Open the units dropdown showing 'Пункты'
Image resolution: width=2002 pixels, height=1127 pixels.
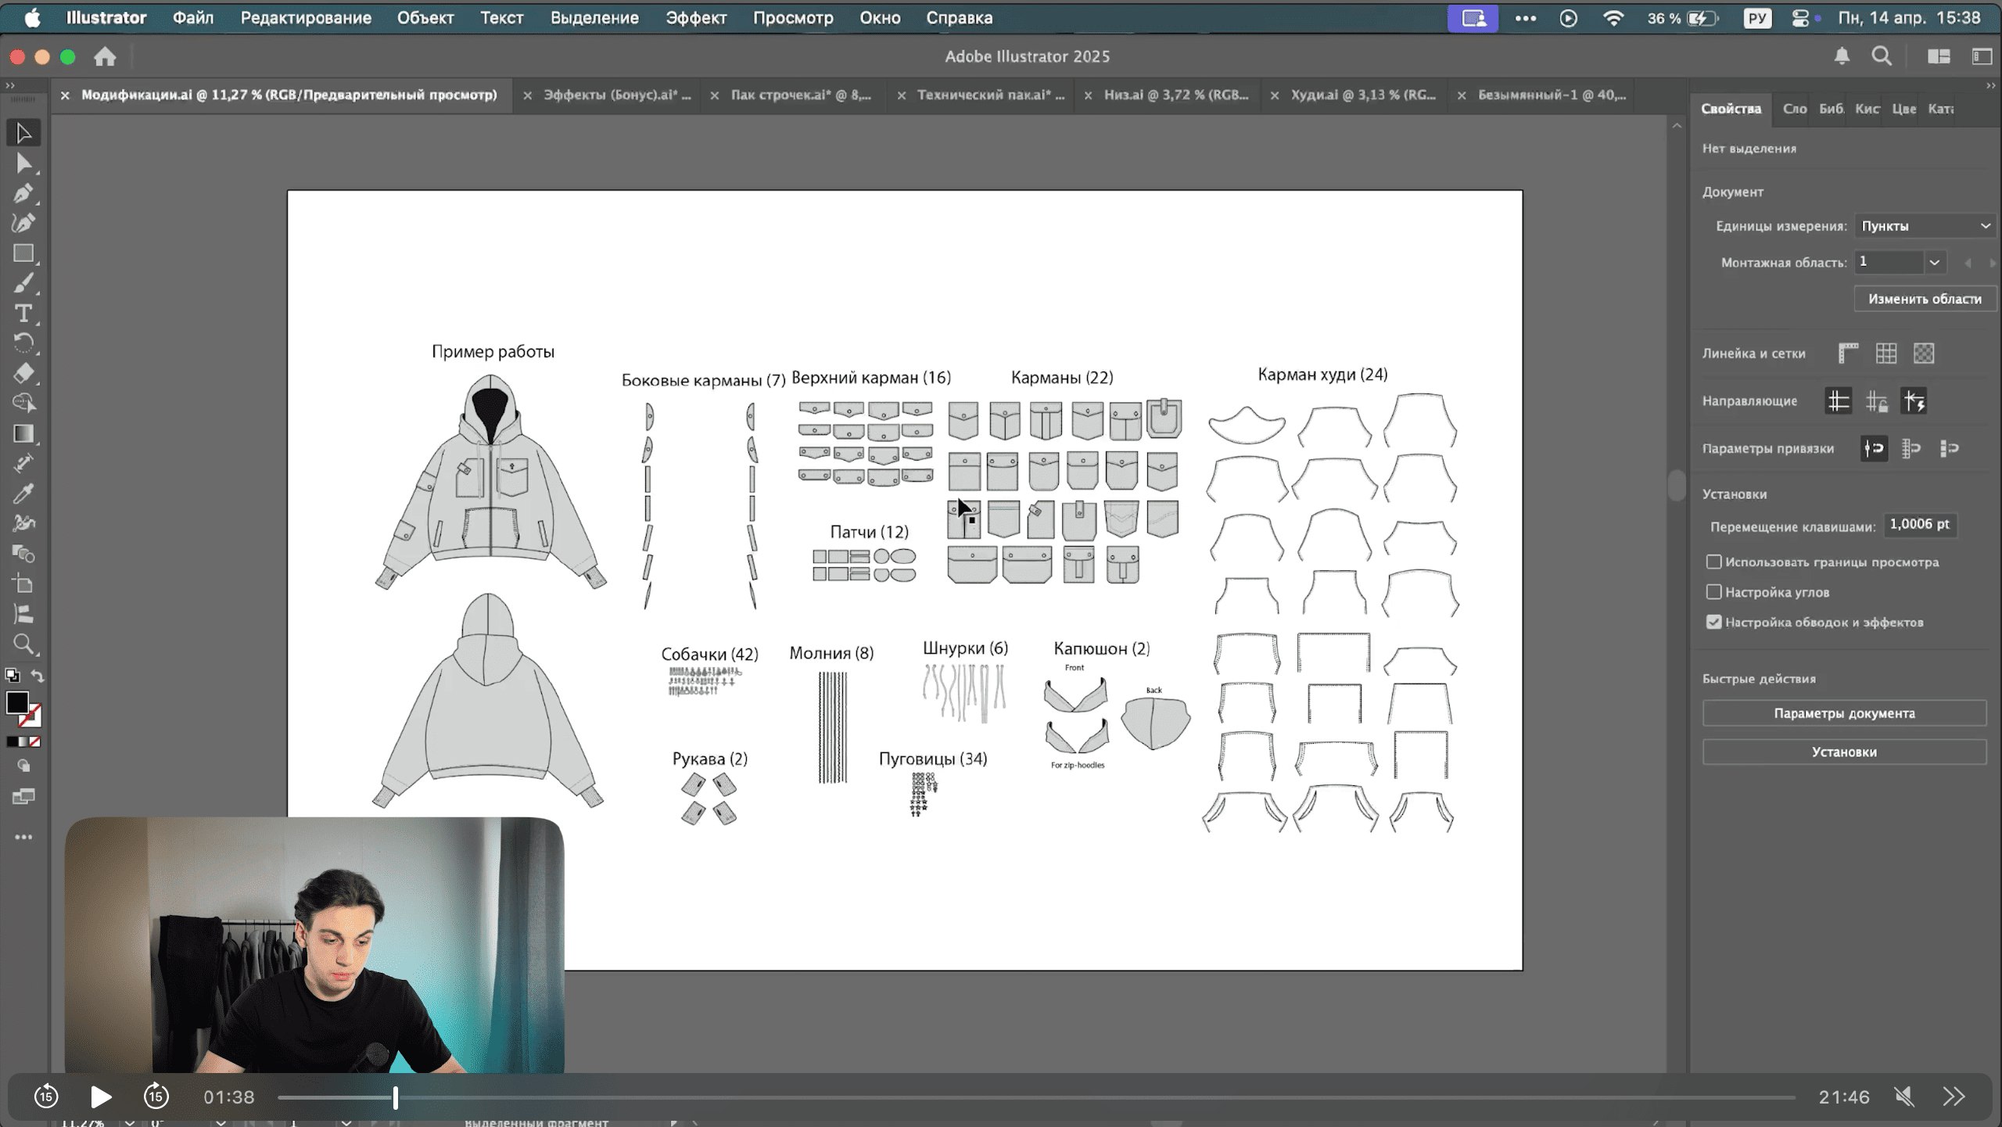(1924, 226)
